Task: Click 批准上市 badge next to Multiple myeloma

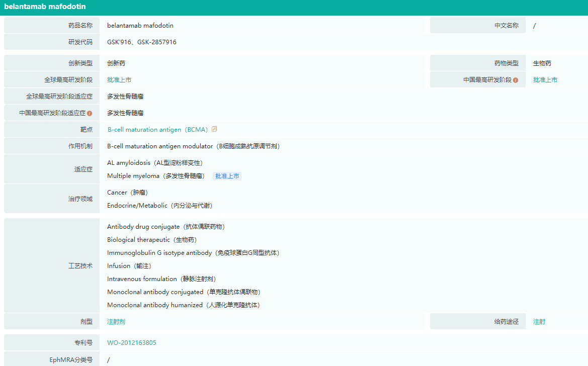Action: (227, 176)
